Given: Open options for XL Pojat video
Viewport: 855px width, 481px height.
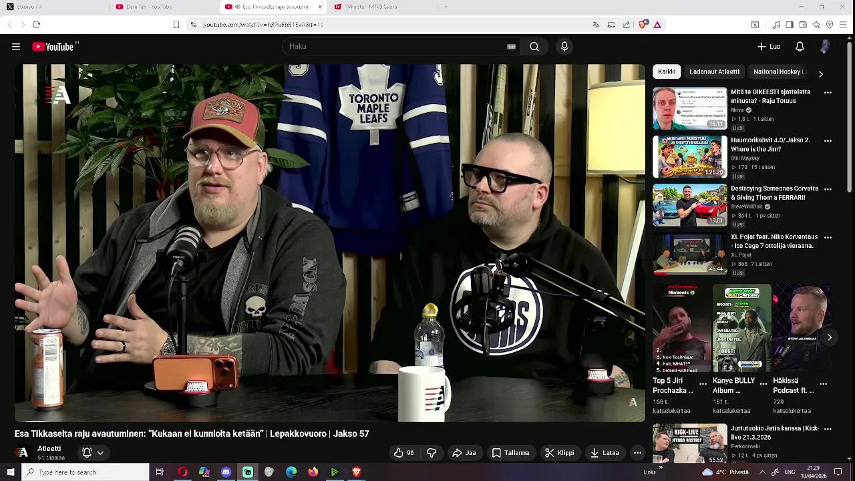Looking at the screenshot, I should click(x=828, y=237).
